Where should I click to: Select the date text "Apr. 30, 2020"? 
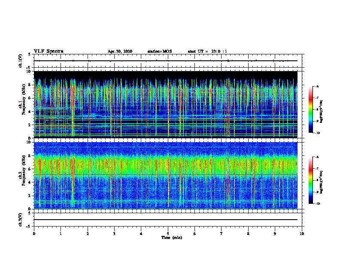coord(120,51)
